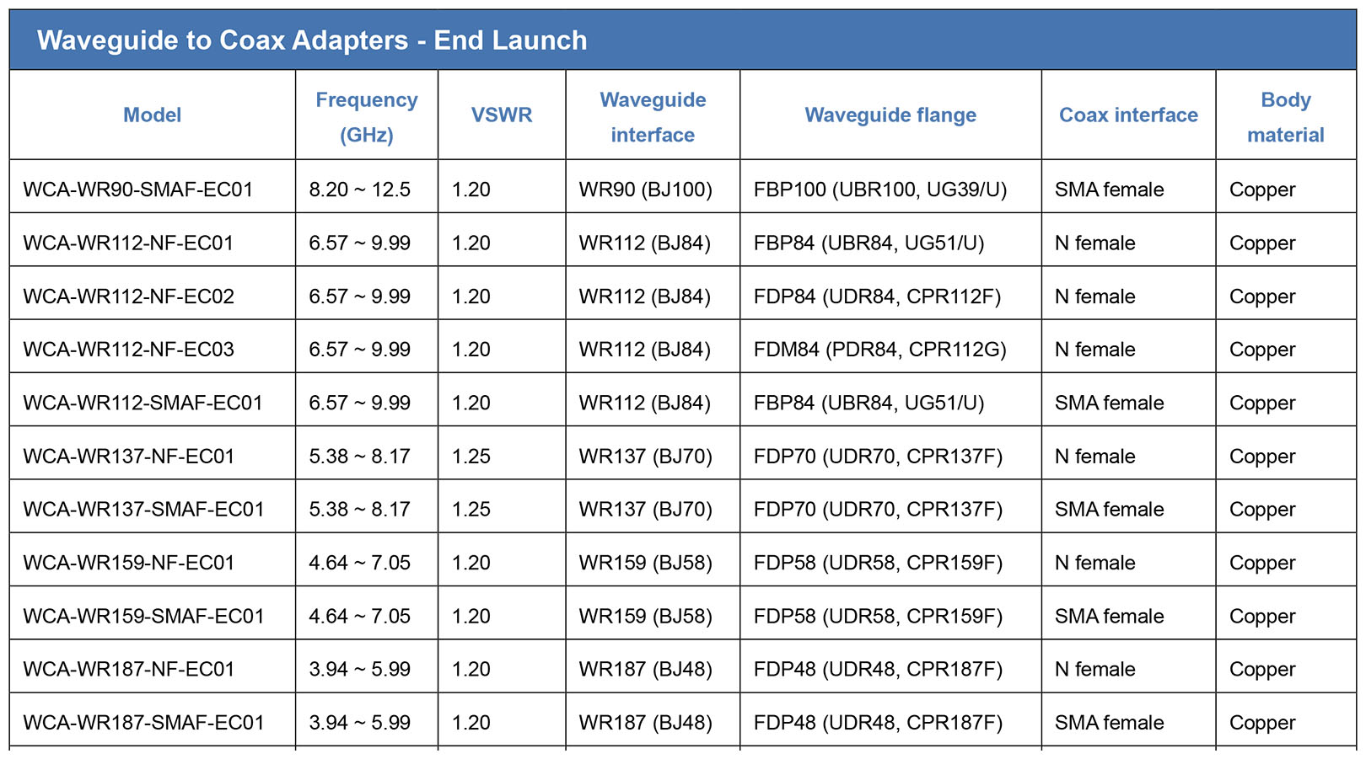Select the Frequency (GHz) column header
The image size is (1366, 759).
[367, 117]
